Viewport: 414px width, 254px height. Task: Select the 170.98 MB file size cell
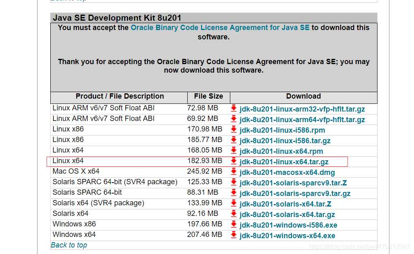[205, 129]
